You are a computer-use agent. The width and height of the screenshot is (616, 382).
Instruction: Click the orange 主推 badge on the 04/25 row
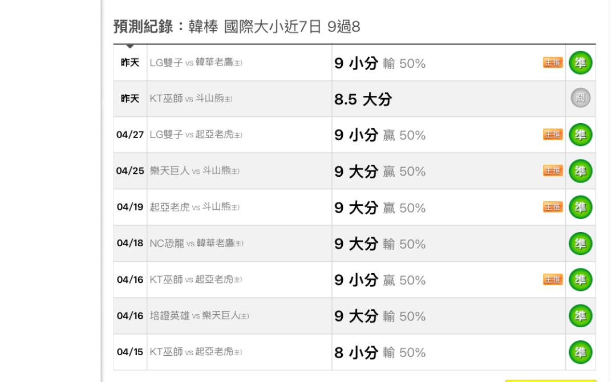click(552, 171)
